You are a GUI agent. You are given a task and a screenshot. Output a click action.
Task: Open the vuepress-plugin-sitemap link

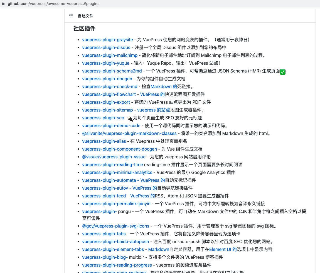click(108, 110)
